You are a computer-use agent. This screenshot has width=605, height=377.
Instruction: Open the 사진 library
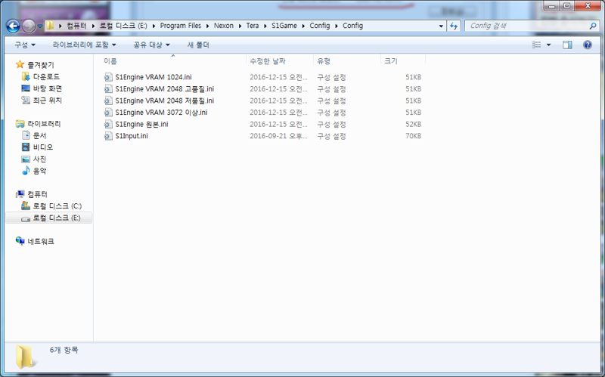[x=39, y=159]
